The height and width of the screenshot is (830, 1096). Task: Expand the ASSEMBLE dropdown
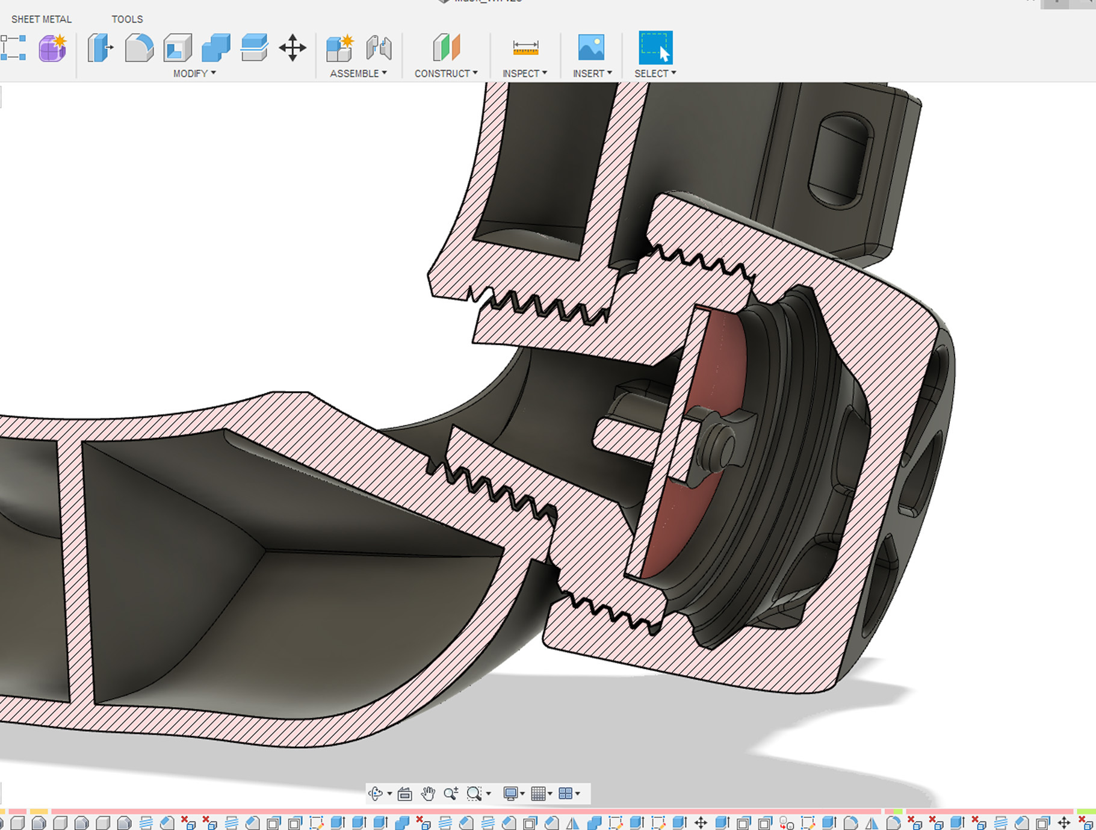coord(358,73)
